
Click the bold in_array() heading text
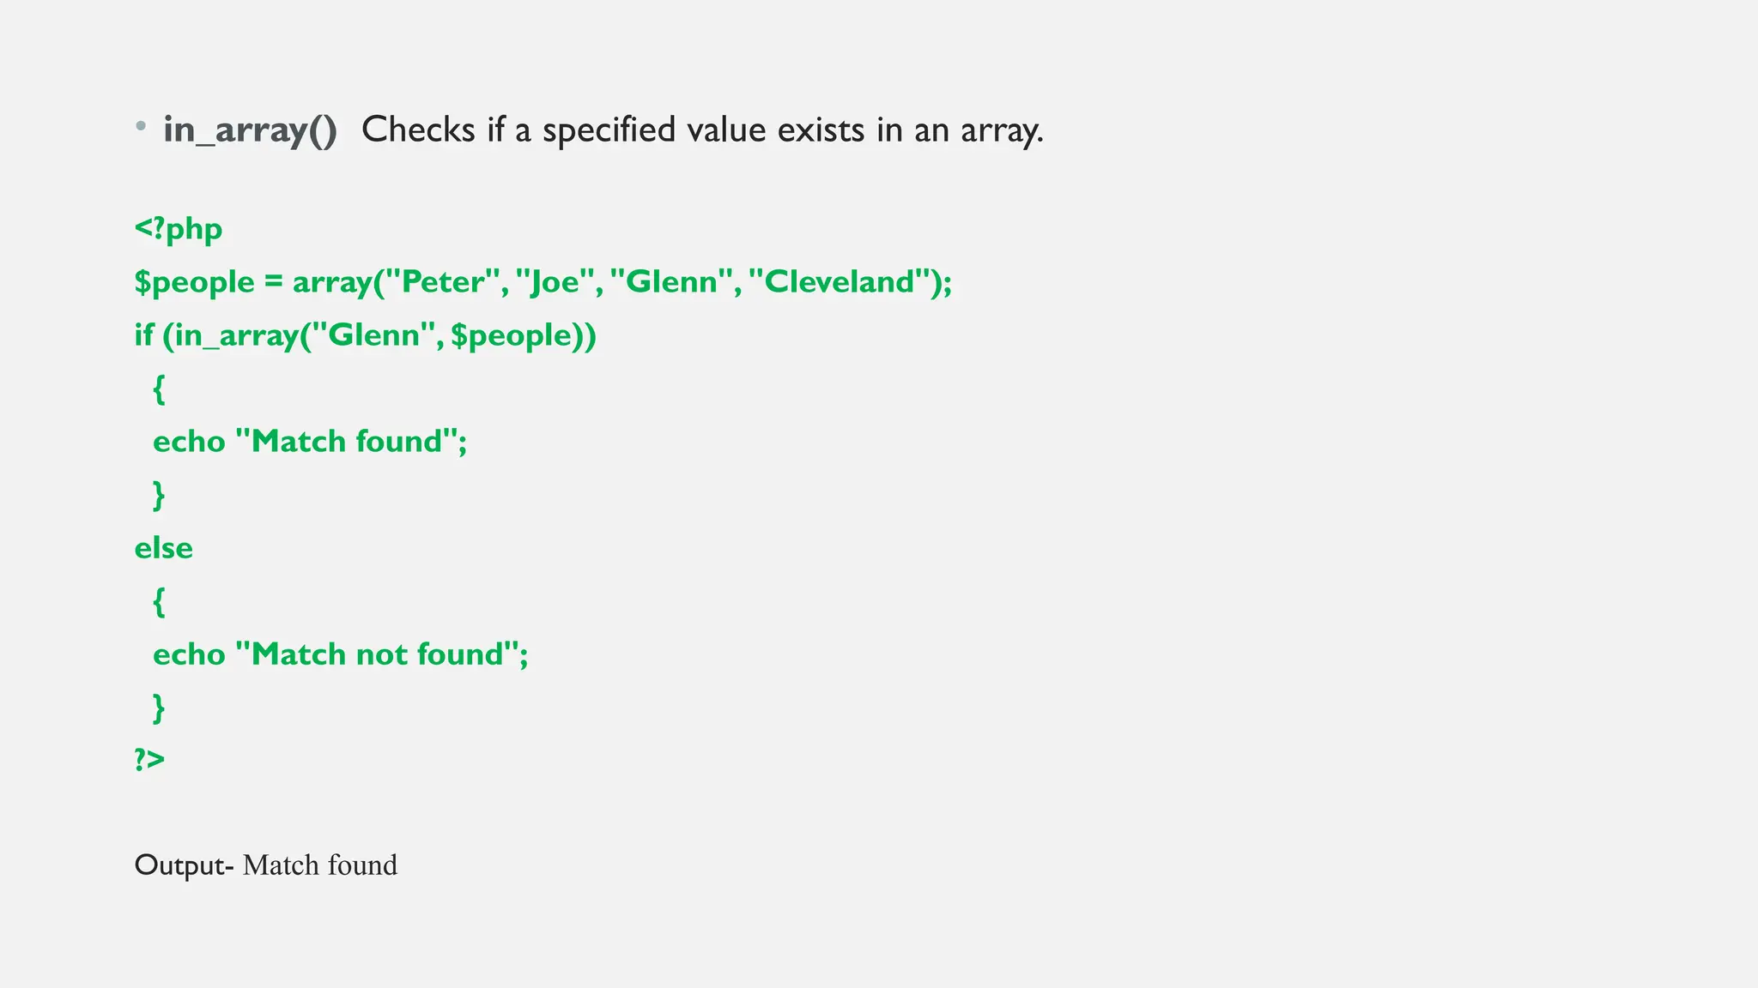pos(250,130)
